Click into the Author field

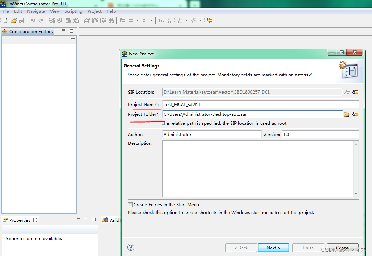point(212,135)
